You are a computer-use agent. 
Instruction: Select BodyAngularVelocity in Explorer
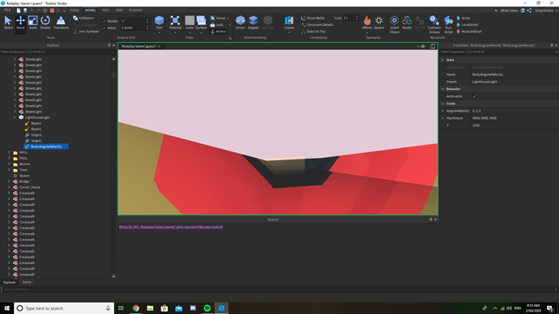coord(46,146)
